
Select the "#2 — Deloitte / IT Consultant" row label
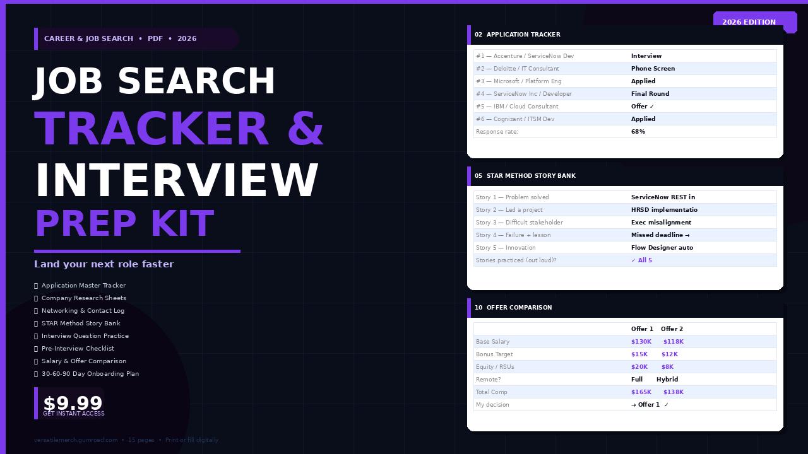518,69
